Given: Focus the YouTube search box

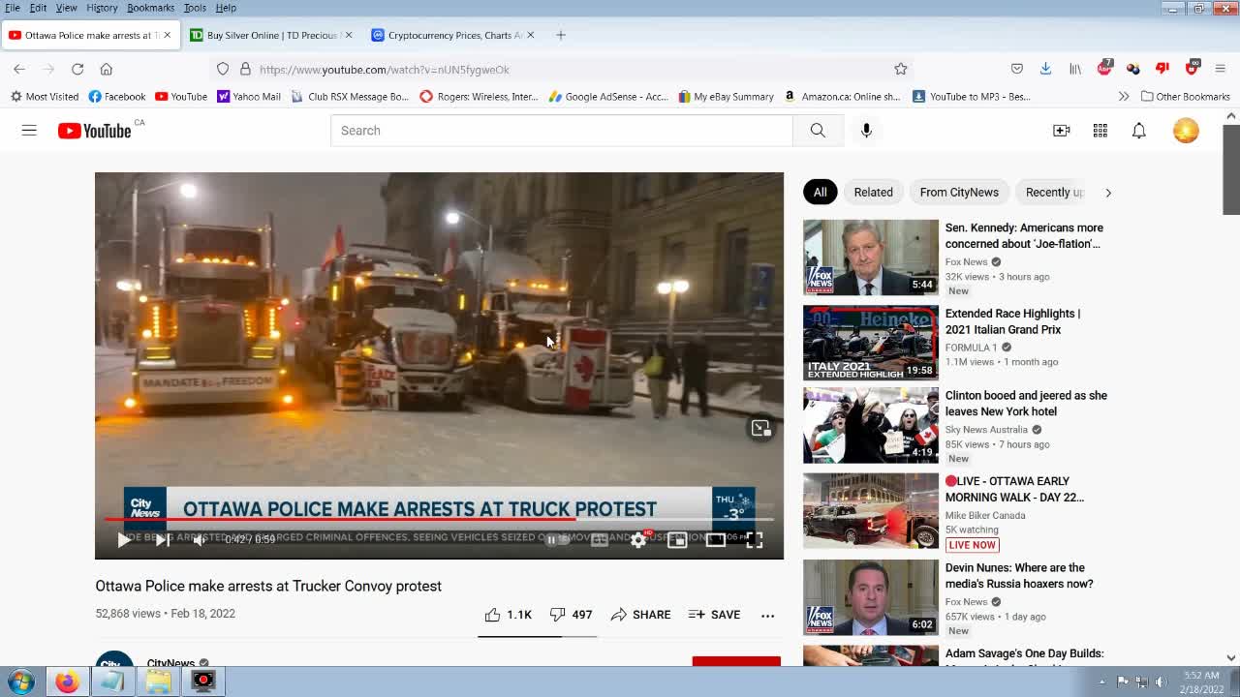Looking at the screenshot, I should (x=562, y=131).
